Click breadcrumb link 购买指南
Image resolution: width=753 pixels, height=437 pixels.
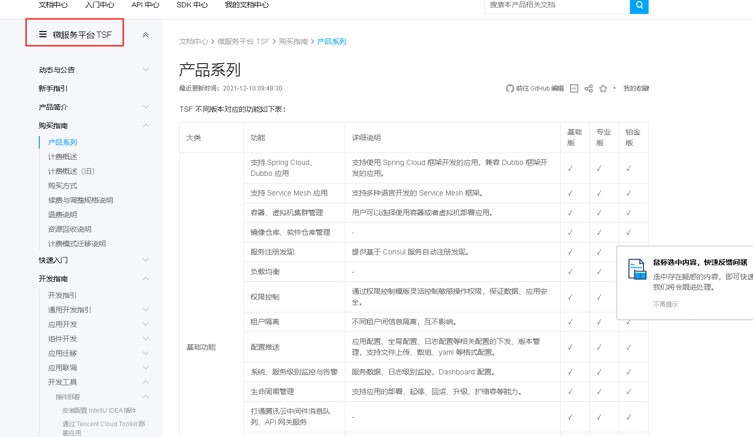click(294, 41)
